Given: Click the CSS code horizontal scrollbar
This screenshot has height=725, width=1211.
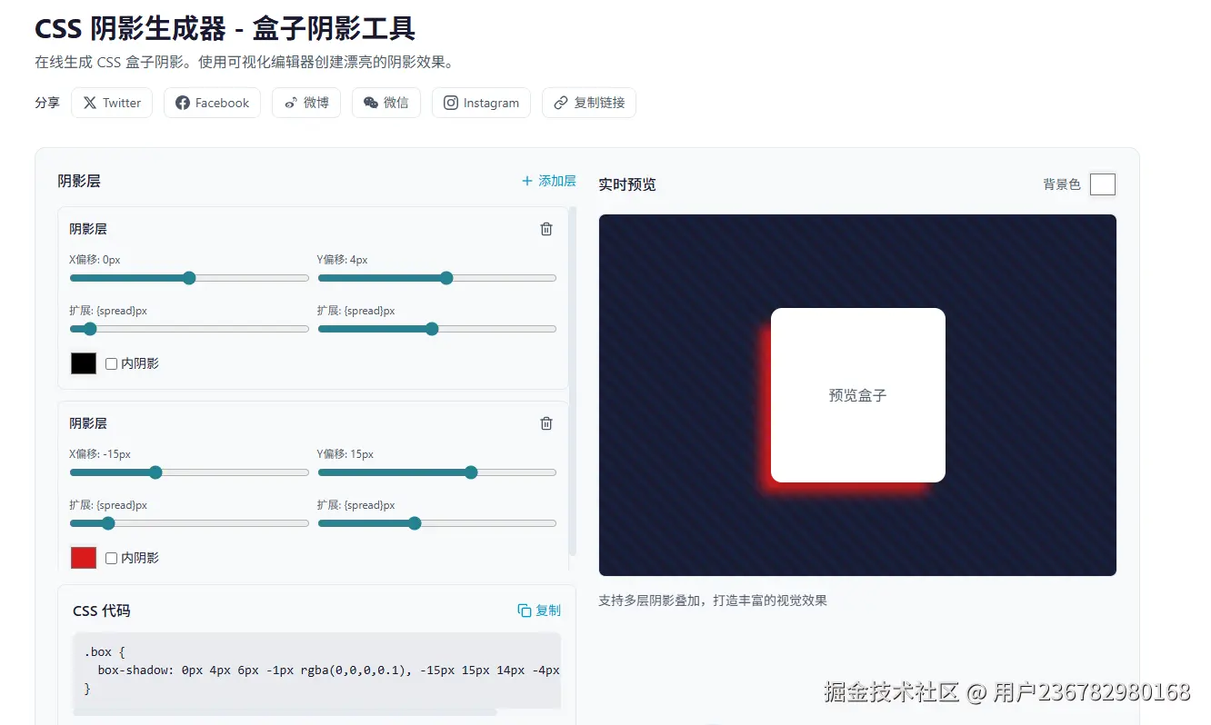Looking at the screenshot, I should pyautogui.click(x=285, y=712).
